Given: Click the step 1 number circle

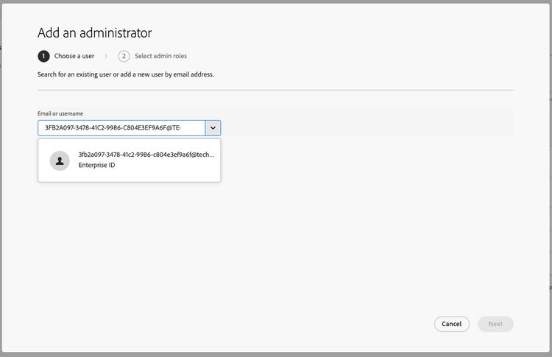Looking at the screenshot, I should pyautogui.click(x=43, y=56).
